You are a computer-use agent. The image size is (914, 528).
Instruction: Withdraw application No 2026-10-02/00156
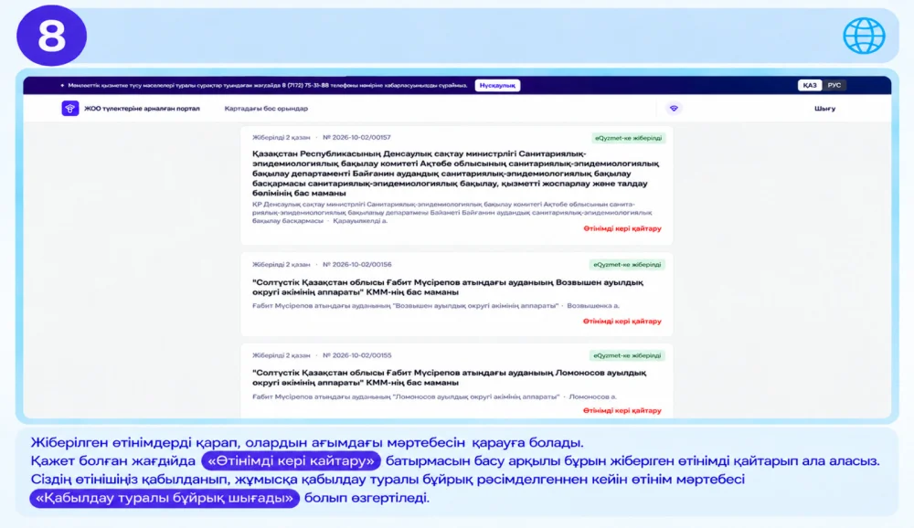pyautogui.click(x=622, y=322)
